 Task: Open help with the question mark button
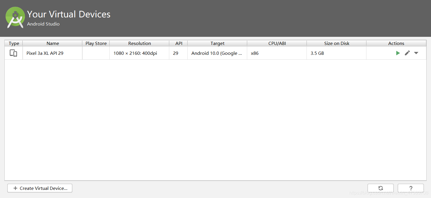point(411,188)
